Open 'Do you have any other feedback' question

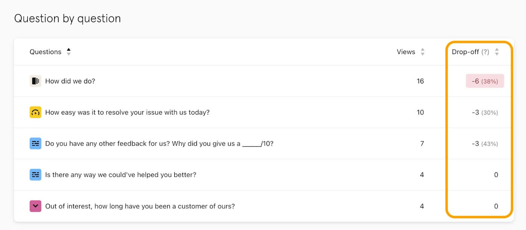point(159,143)
